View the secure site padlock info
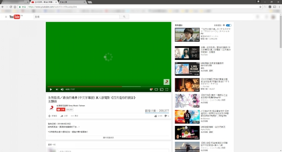Screen dimensions: 282x152 [x=20, y=7]
